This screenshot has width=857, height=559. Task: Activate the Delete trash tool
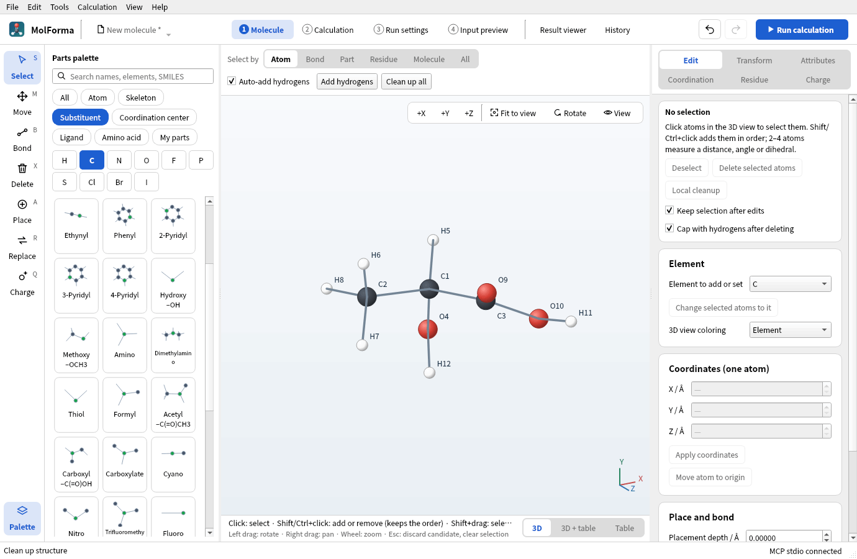pyautogui.click(x=22, y=175)
